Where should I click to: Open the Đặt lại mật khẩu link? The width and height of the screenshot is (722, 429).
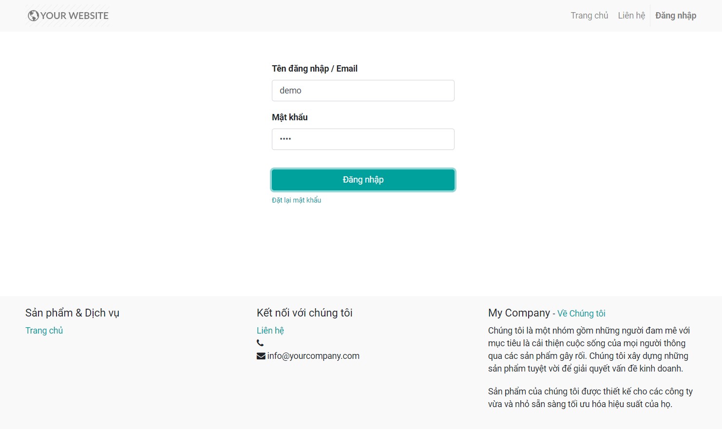tap(296, 200)
